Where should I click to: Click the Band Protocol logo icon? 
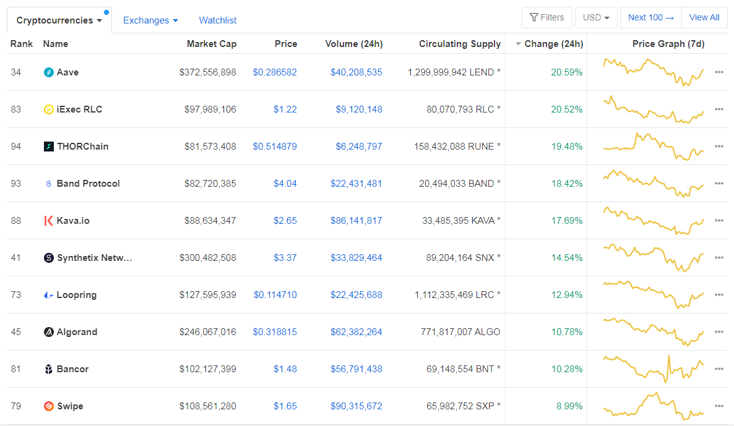tap(49, 184)
